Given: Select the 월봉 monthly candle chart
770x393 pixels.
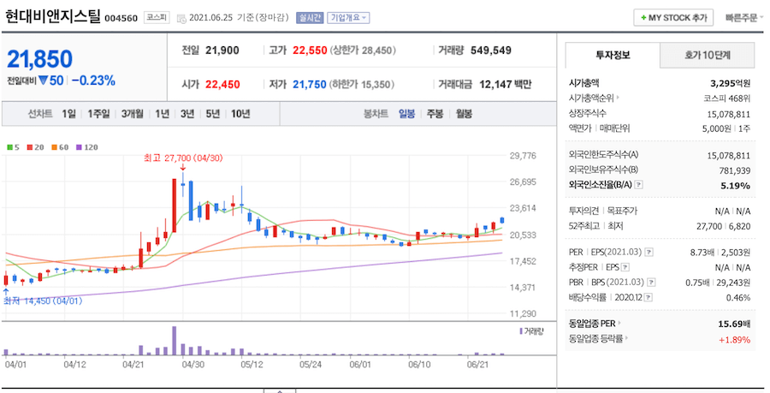Looking at the screenshot, I should (x=464, y=114).
